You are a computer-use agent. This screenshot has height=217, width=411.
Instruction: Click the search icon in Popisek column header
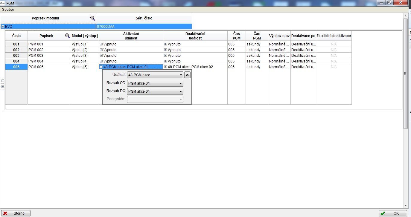coord(67,36)
